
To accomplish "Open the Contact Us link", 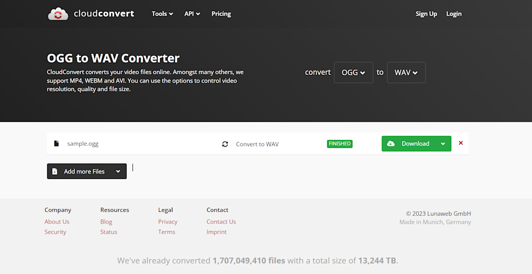I will click(x=221, y=221).
